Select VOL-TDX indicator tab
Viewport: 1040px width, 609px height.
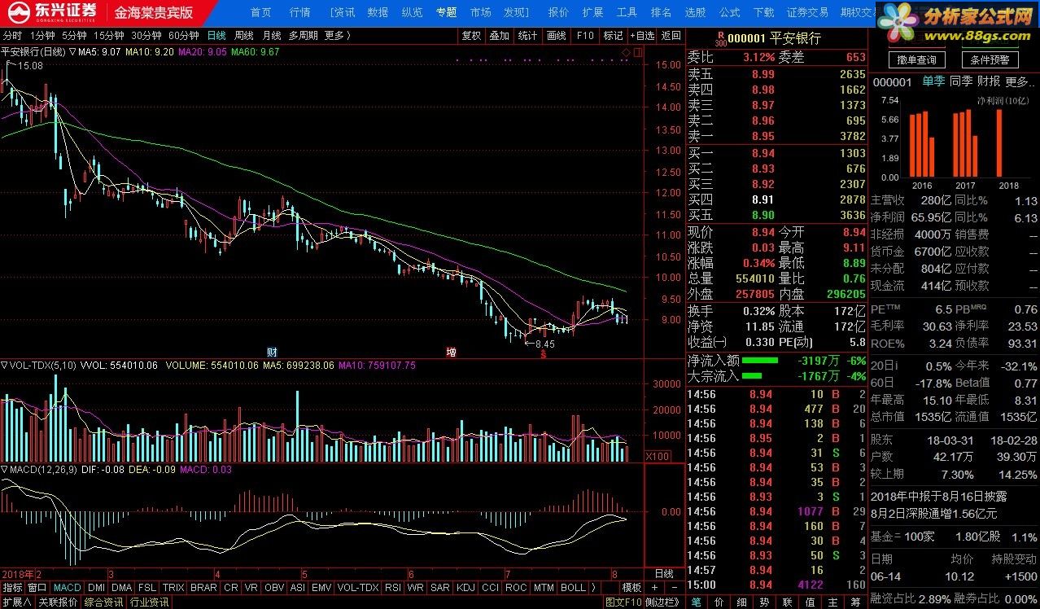(x=358, y=587)
